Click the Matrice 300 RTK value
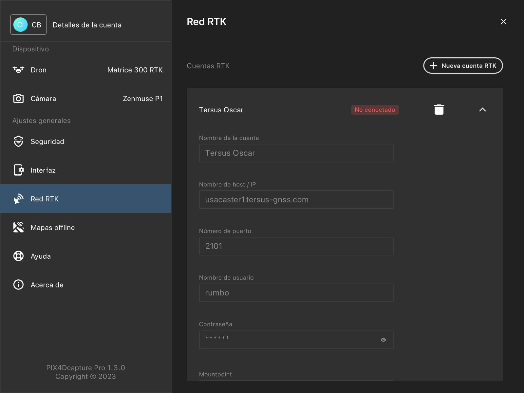524x393 pixels. (x=135, y=70)
